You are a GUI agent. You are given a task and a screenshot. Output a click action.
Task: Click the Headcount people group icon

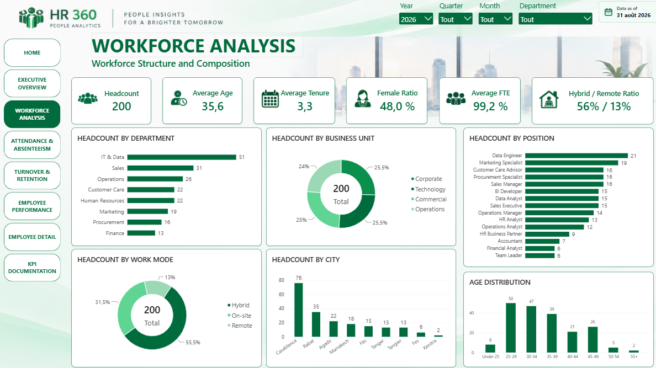(x=88, y=98)
